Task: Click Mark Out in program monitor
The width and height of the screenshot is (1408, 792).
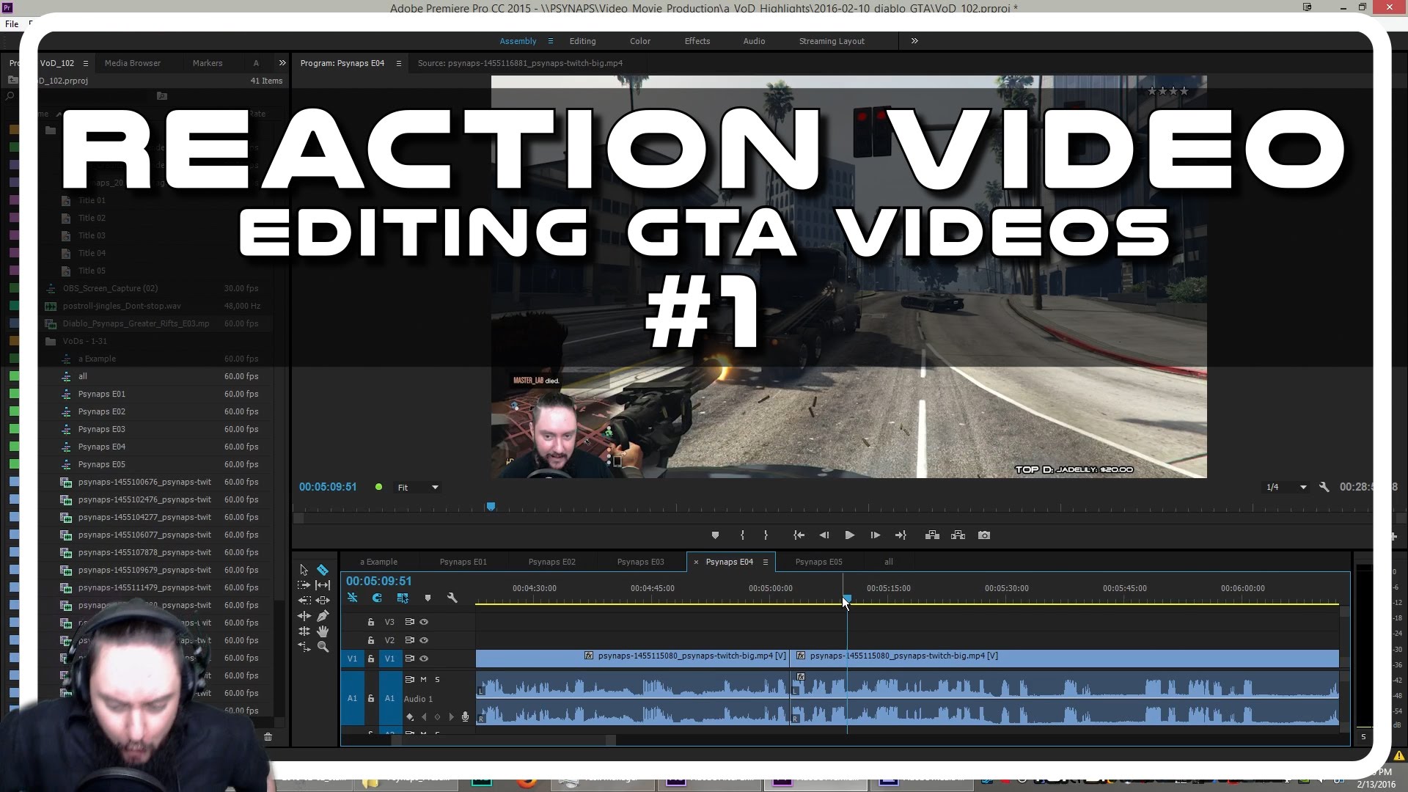Action: 766,535
